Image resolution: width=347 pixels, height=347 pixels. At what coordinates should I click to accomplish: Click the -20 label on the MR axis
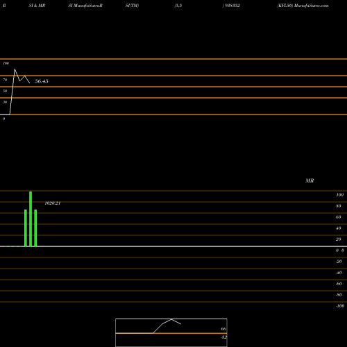coord(339,262)
